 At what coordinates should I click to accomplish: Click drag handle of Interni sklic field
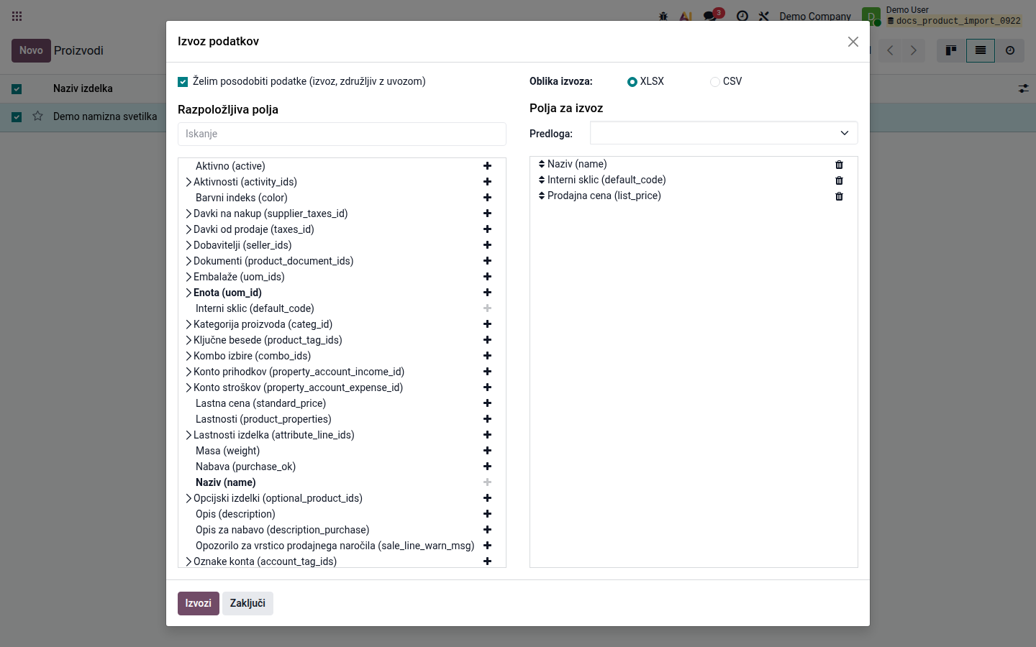[542, 180]
